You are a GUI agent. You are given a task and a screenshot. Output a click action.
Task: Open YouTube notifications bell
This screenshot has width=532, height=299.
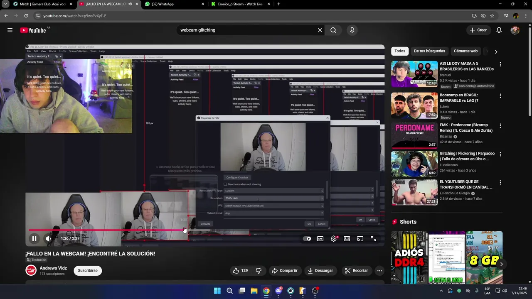499,30
